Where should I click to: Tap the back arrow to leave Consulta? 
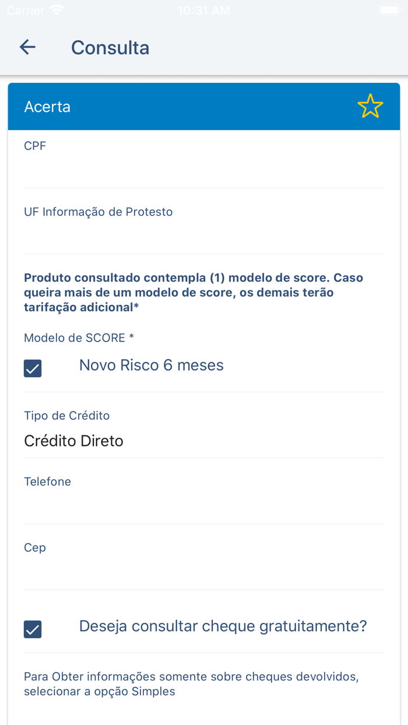coord(27,47)
